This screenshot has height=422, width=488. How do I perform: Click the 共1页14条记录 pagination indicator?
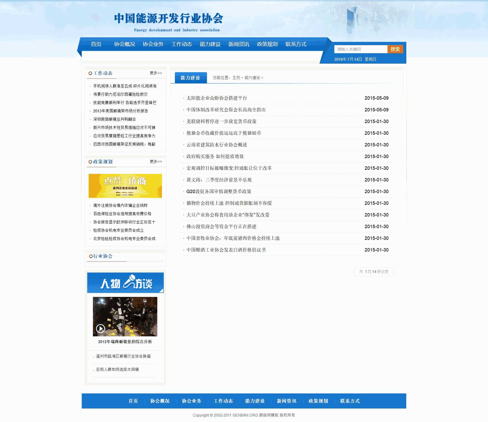pyautogui.click(x=374, y=271)
